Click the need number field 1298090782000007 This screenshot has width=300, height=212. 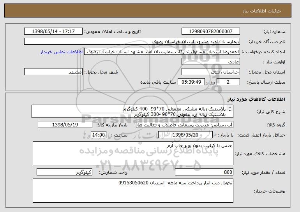211,32
